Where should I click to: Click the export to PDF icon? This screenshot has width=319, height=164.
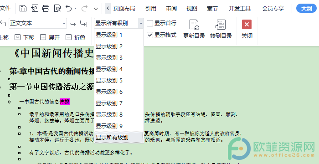[35, 8]
